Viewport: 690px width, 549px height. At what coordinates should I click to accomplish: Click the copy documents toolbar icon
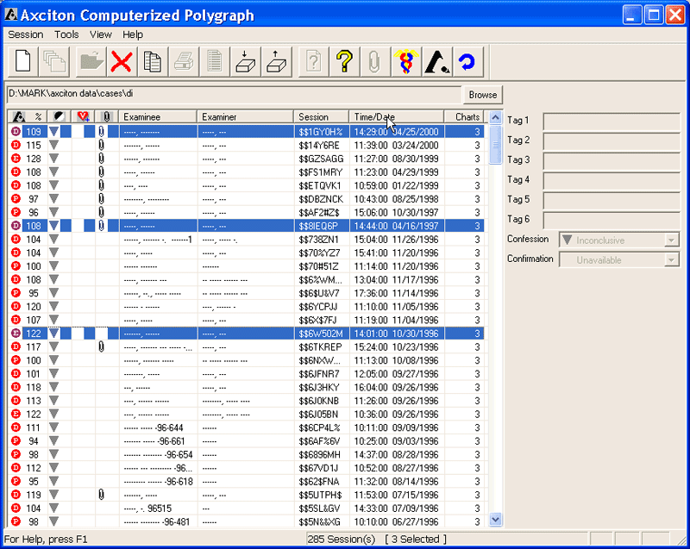[153, 61]
